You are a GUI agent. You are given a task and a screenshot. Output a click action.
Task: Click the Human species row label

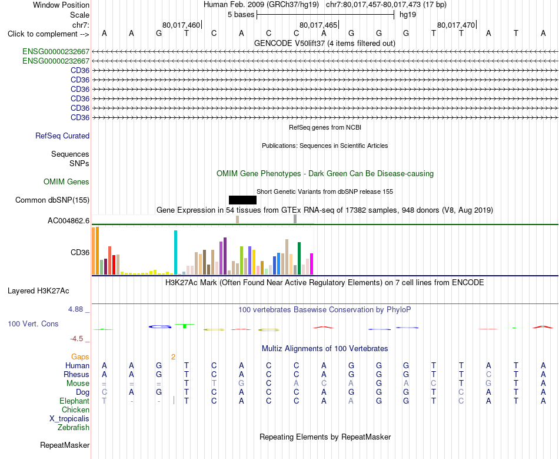77,365
